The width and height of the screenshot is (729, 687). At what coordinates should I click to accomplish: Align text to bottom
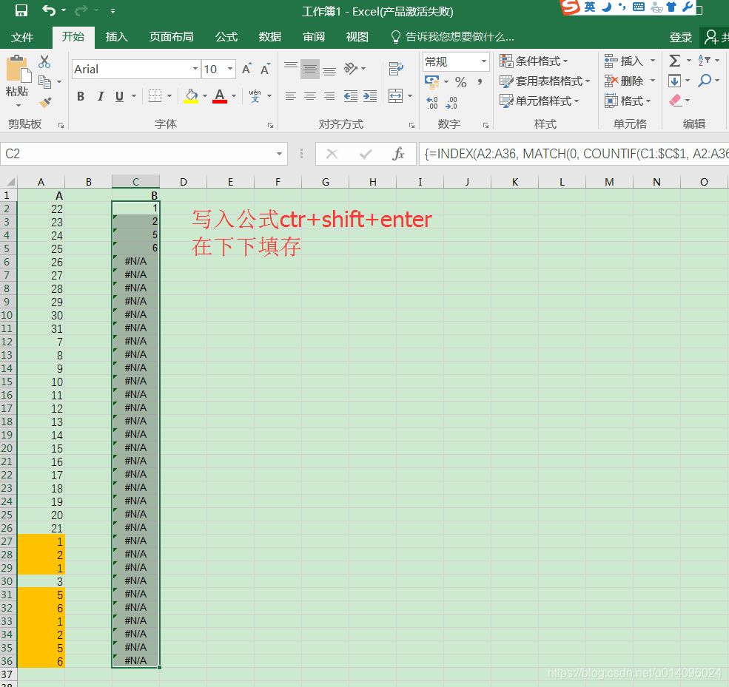[329, 69]
